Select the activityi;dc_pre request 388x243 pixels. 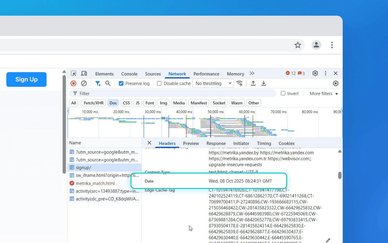click(104, 199)
